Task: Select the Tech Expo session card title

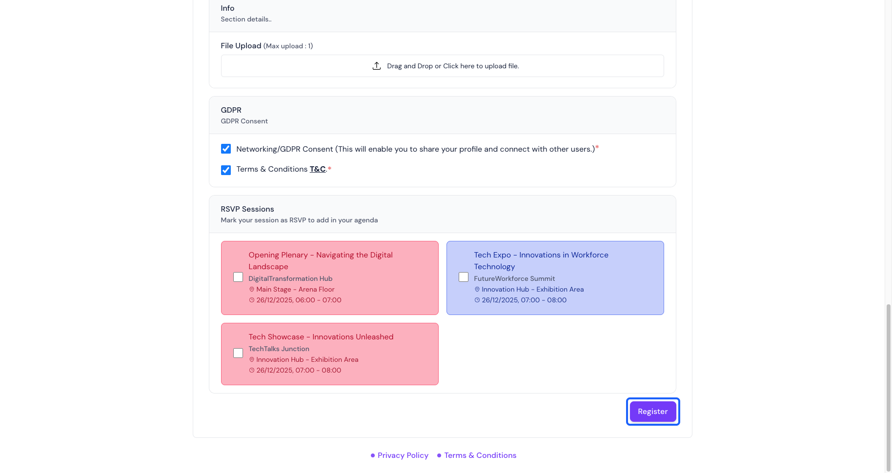Action: click(x=541, y=261)
